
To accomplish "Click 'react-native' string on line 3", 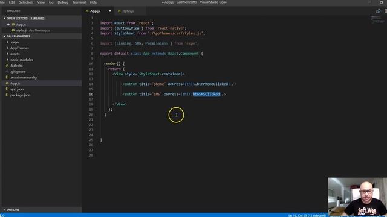I will 171,28.
